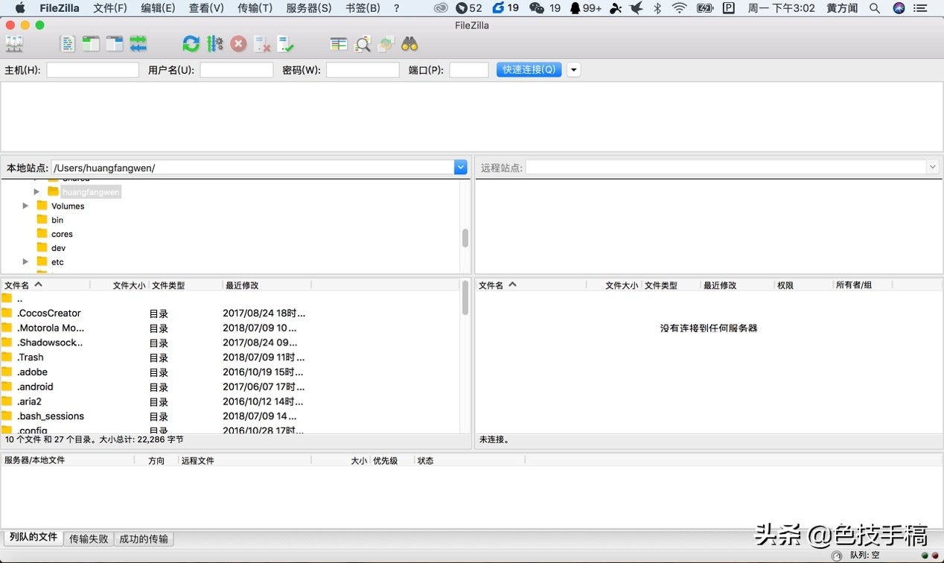This screenshot has width=944, height=563.
Task: Open quickconnect history dropdown arrow
Action: click(573, 69)
